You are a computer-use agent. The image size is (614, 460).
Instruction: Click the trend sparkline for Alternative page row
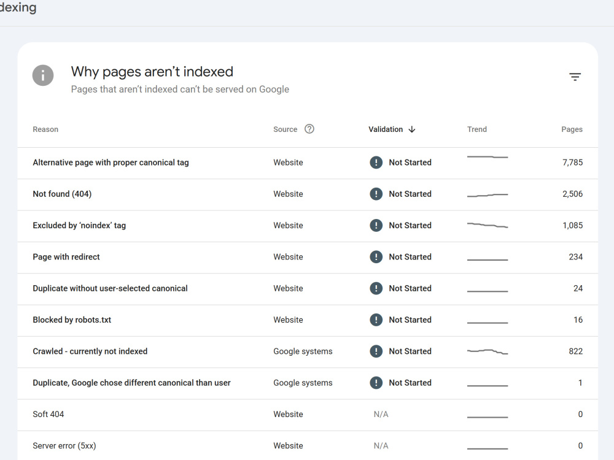tap(488, 157)
